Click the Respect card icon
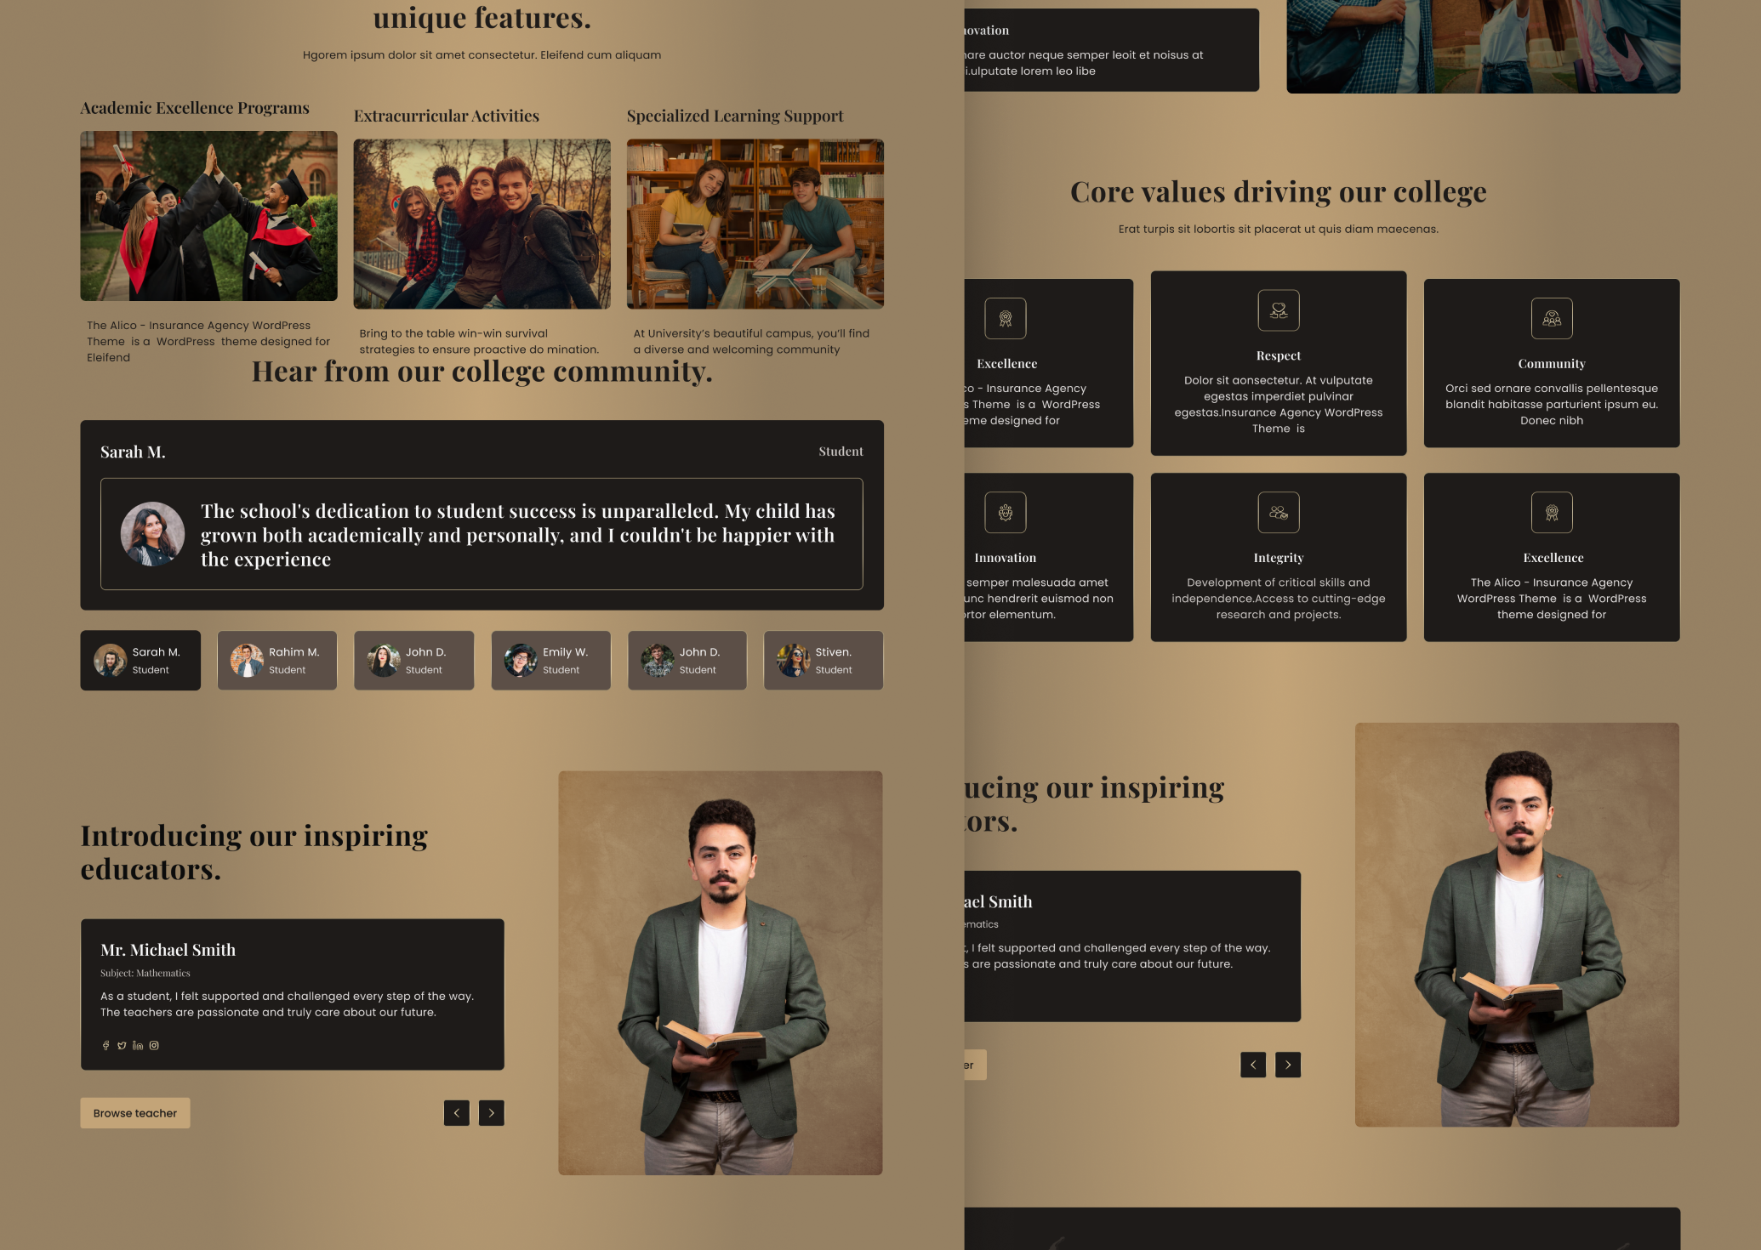1761x1250 pixels. (1278, 310)
